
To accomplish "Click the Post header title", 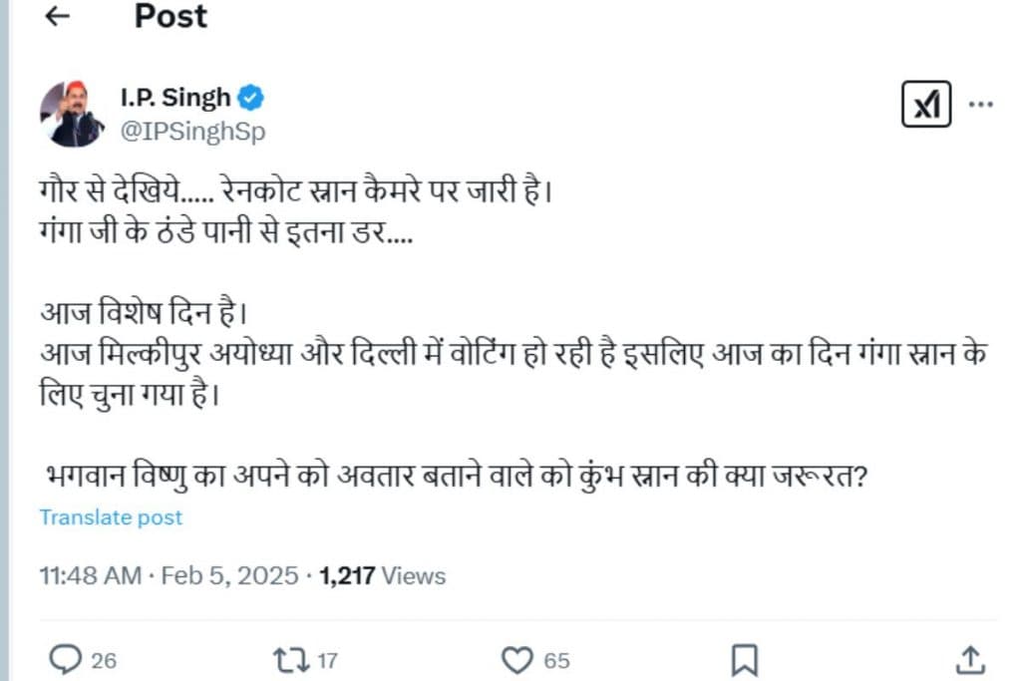I will 170,17.
